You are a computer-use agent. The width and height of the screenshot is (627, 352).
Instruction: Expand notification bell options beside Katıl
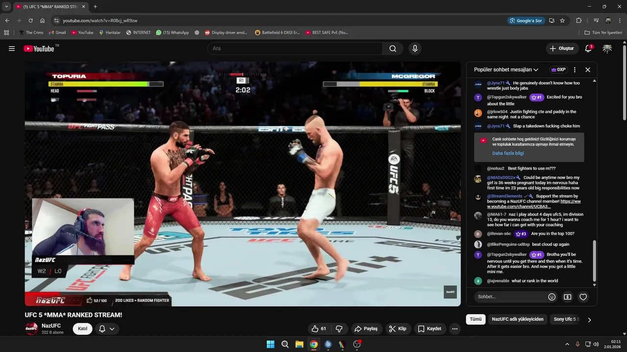point(107,329)
